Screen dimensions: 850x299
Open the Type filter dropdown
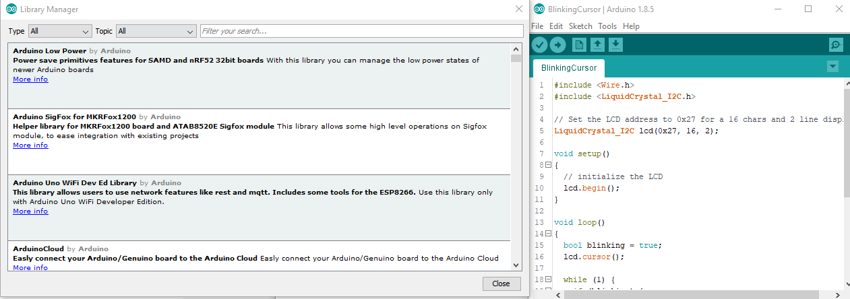click(x=60, y=31)
